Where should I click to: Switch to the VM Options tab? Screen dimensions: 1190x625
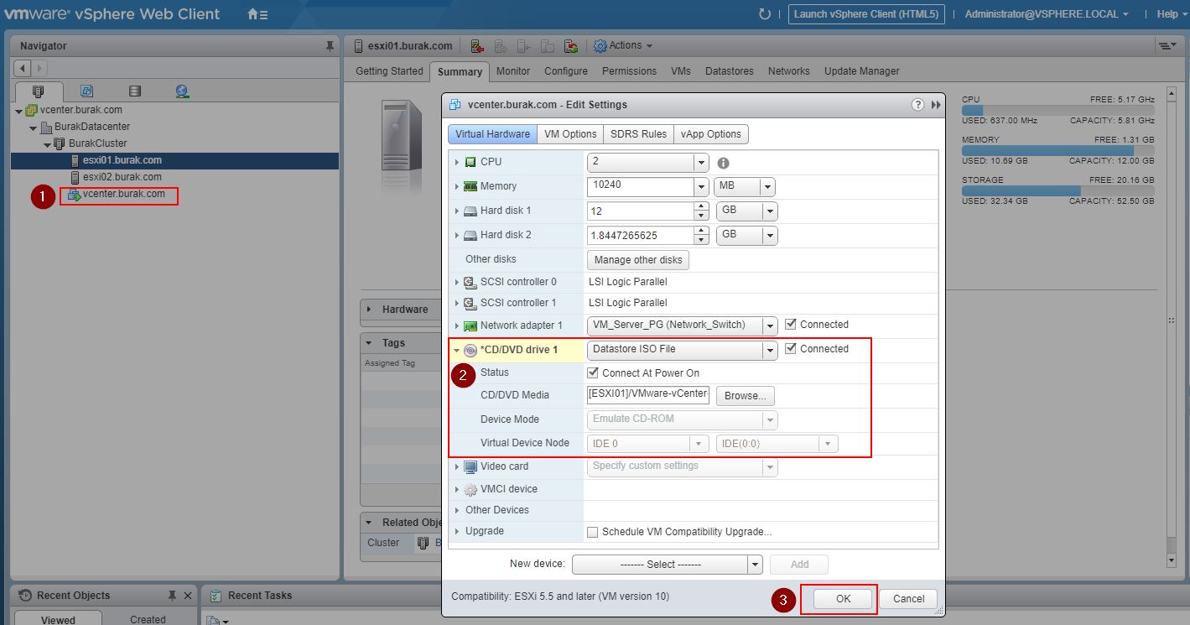[570, 134]
